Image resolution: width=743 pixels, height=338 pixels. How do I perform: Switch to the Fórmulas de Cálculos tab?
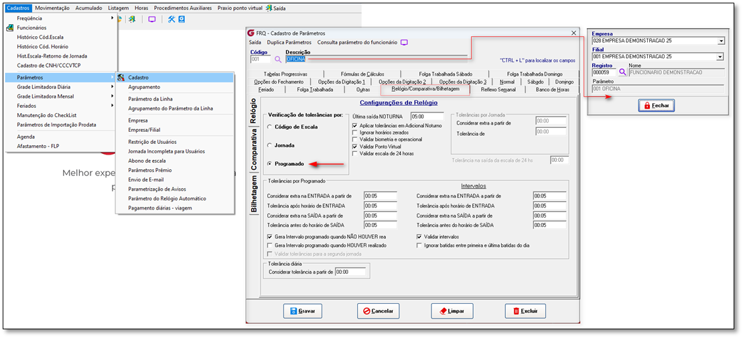[362, 74]
